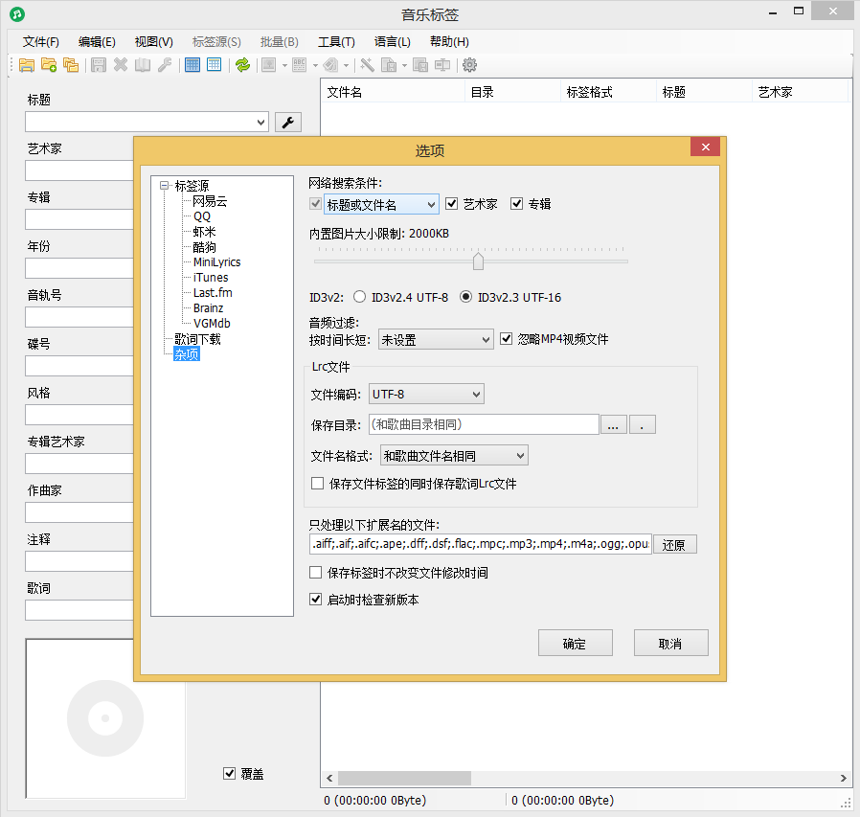Click the 确定 button to confirm
Screen dimensions: 860x817
pos(575,643)
